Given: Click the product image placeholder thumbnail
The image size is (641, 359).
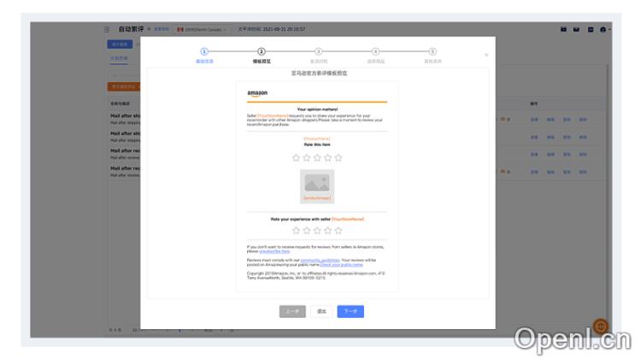Looking at the screenshot, I should tap(317, 186).
